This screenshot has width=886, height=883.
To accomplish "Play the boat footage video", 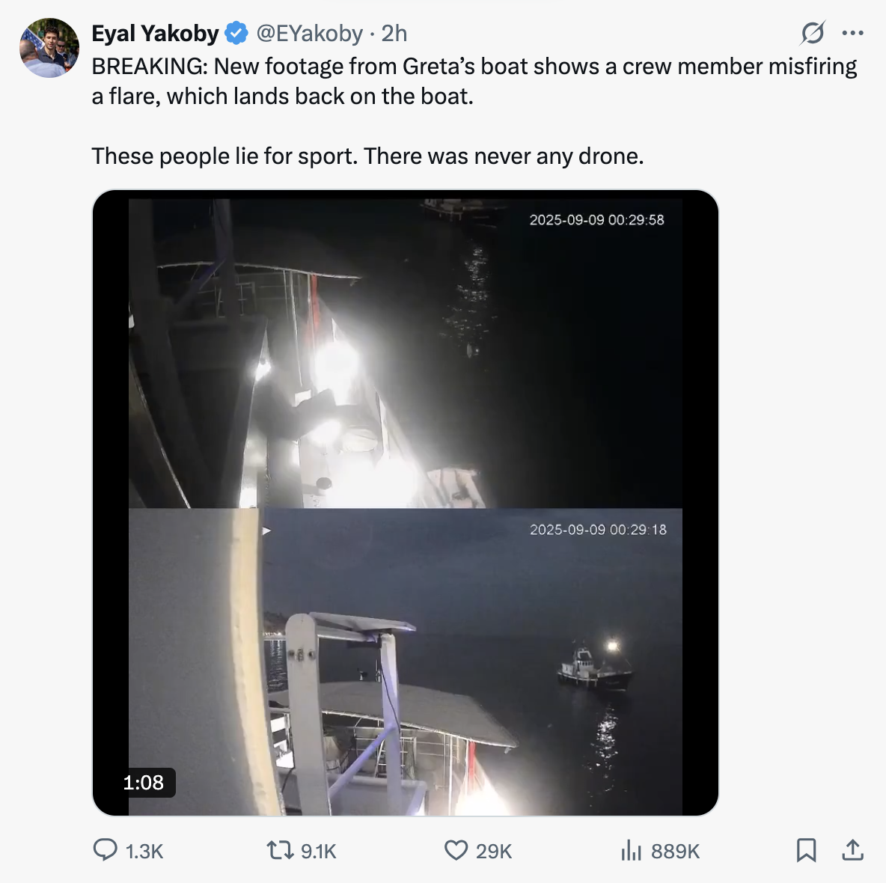I will click(405, 503).
